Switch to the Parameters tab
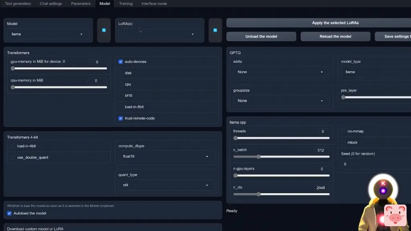The height and width of the screenshot is (231, 411). [x=81, y=4]
